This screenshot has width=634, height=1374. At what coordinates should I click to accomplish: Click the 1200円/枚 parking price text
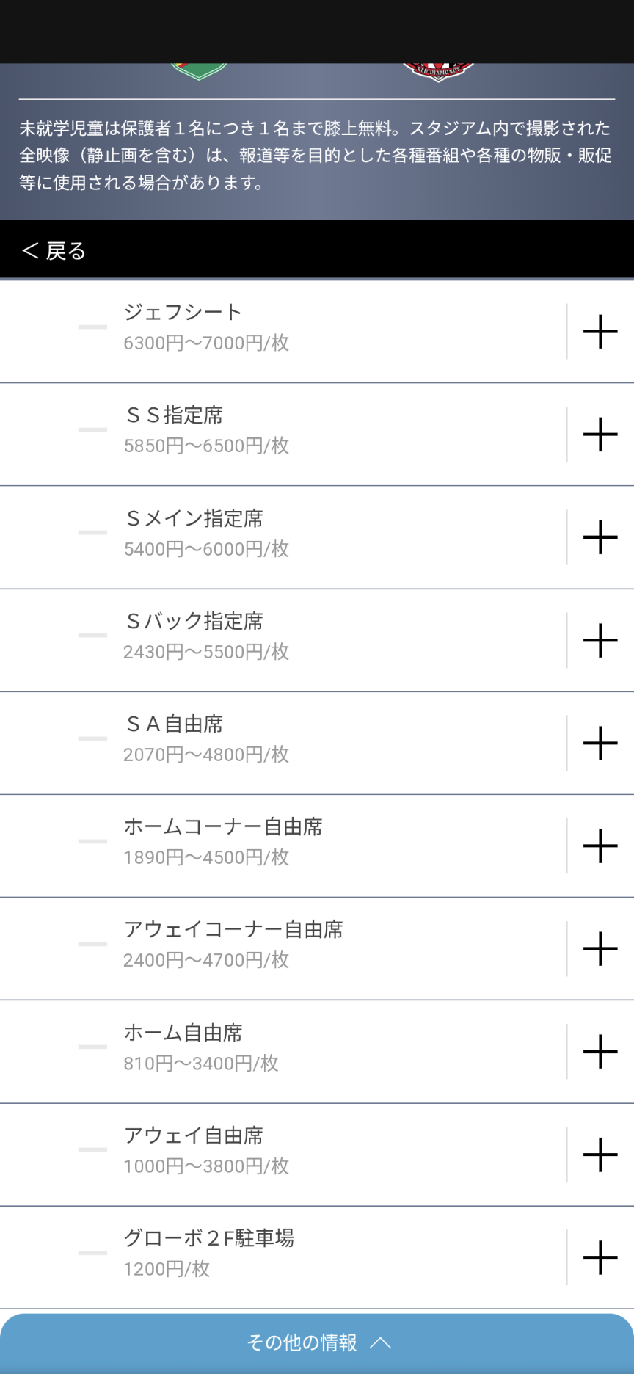point(167,1269)
